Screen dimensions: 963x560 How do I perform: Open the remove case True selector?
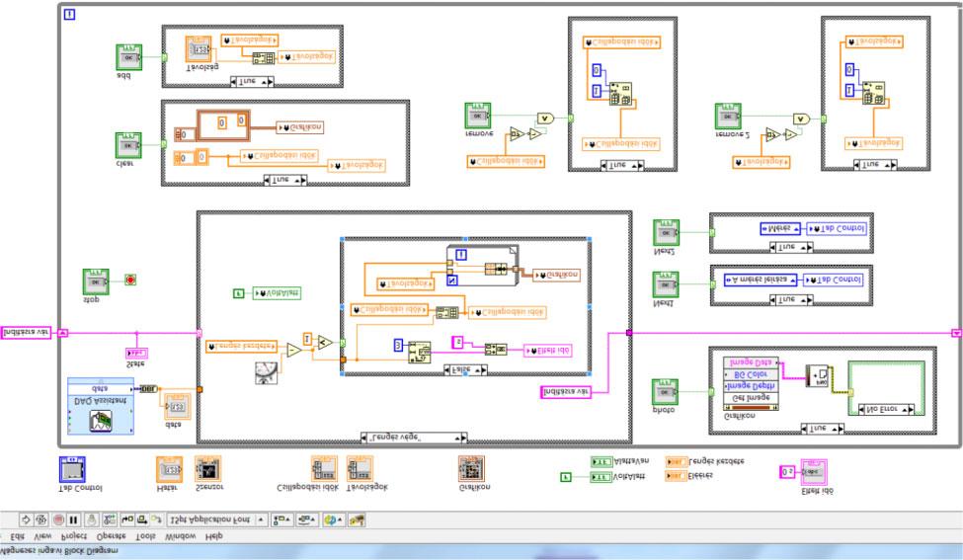tap(622, 165)
